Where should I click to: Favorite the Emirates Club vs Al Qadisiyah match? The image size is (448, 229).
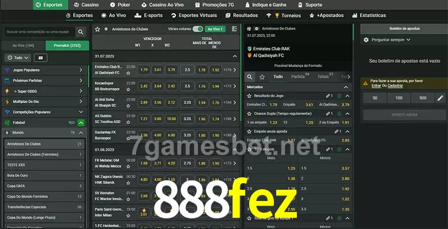(x=128, y=73)
